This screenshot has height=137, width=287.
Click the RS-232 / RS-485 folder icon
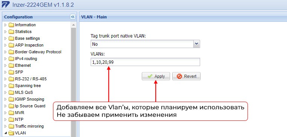click(x=11, y=79)
